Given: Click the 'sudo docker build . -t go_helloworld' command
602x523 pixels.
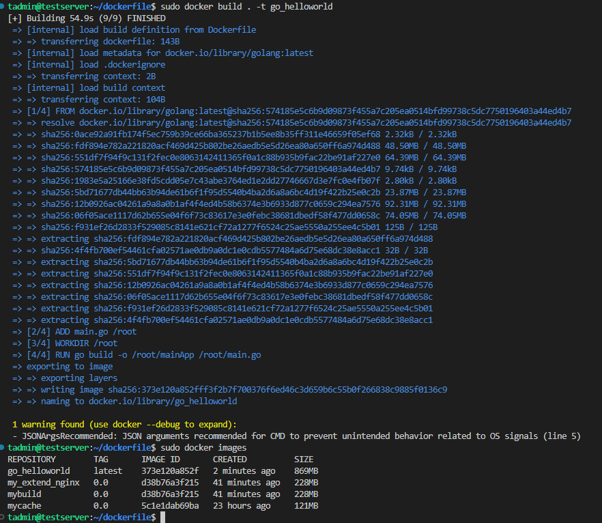Looking at the screenshot, I should coord(246,7).
